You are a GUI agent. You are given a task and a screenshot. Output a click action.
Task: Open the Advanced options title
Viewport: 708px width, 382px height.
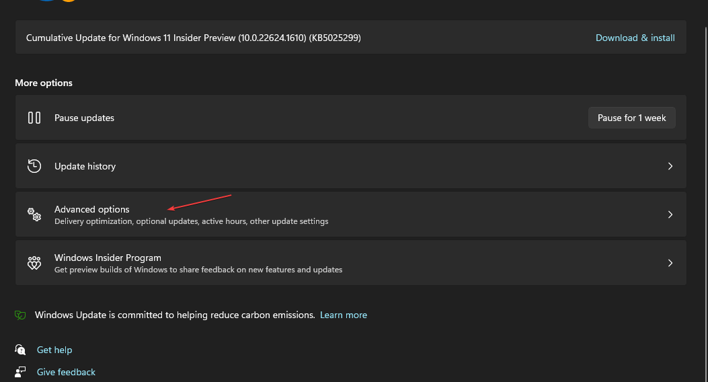pyautogui.click(x=91, y=209)
